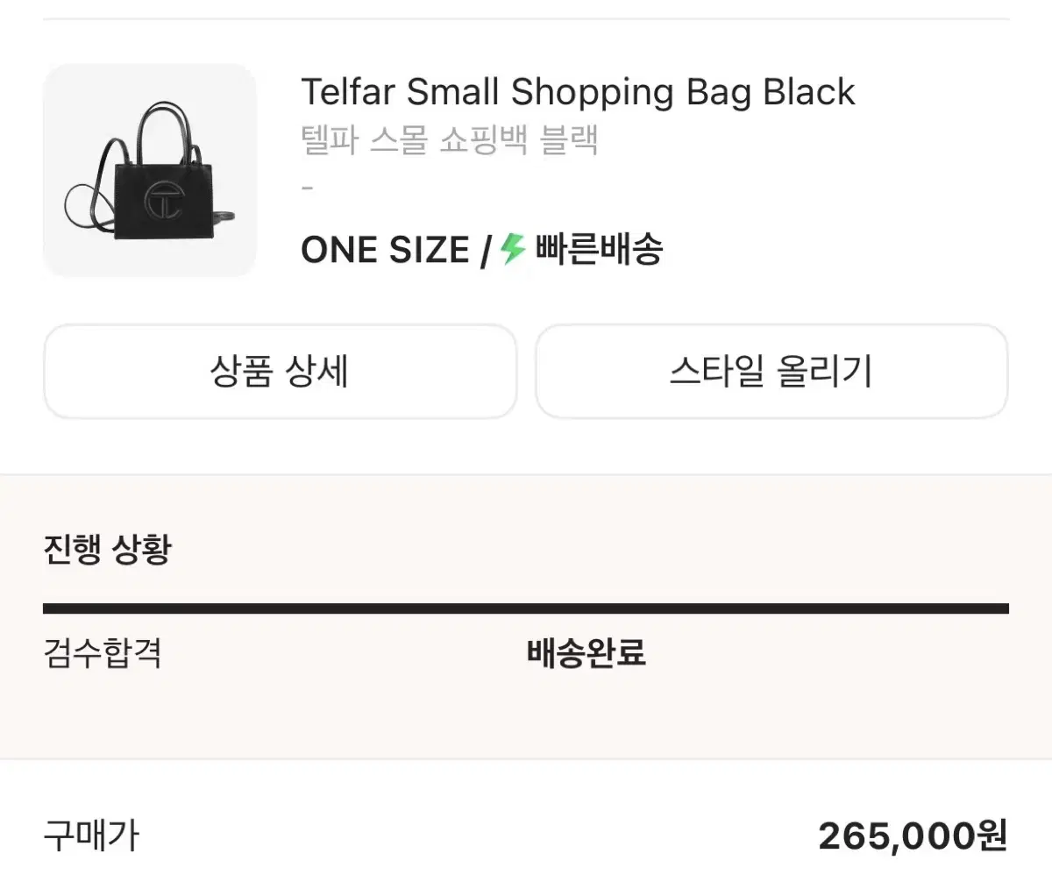Viewport: 1052px width, 889px height.
Task: Click the 상품 상세 (product details) button
Action: coord(281,372)
